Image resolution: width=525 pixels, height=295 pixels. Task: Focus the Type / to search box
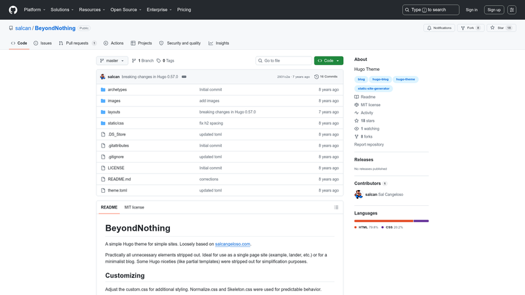[430, 10]
